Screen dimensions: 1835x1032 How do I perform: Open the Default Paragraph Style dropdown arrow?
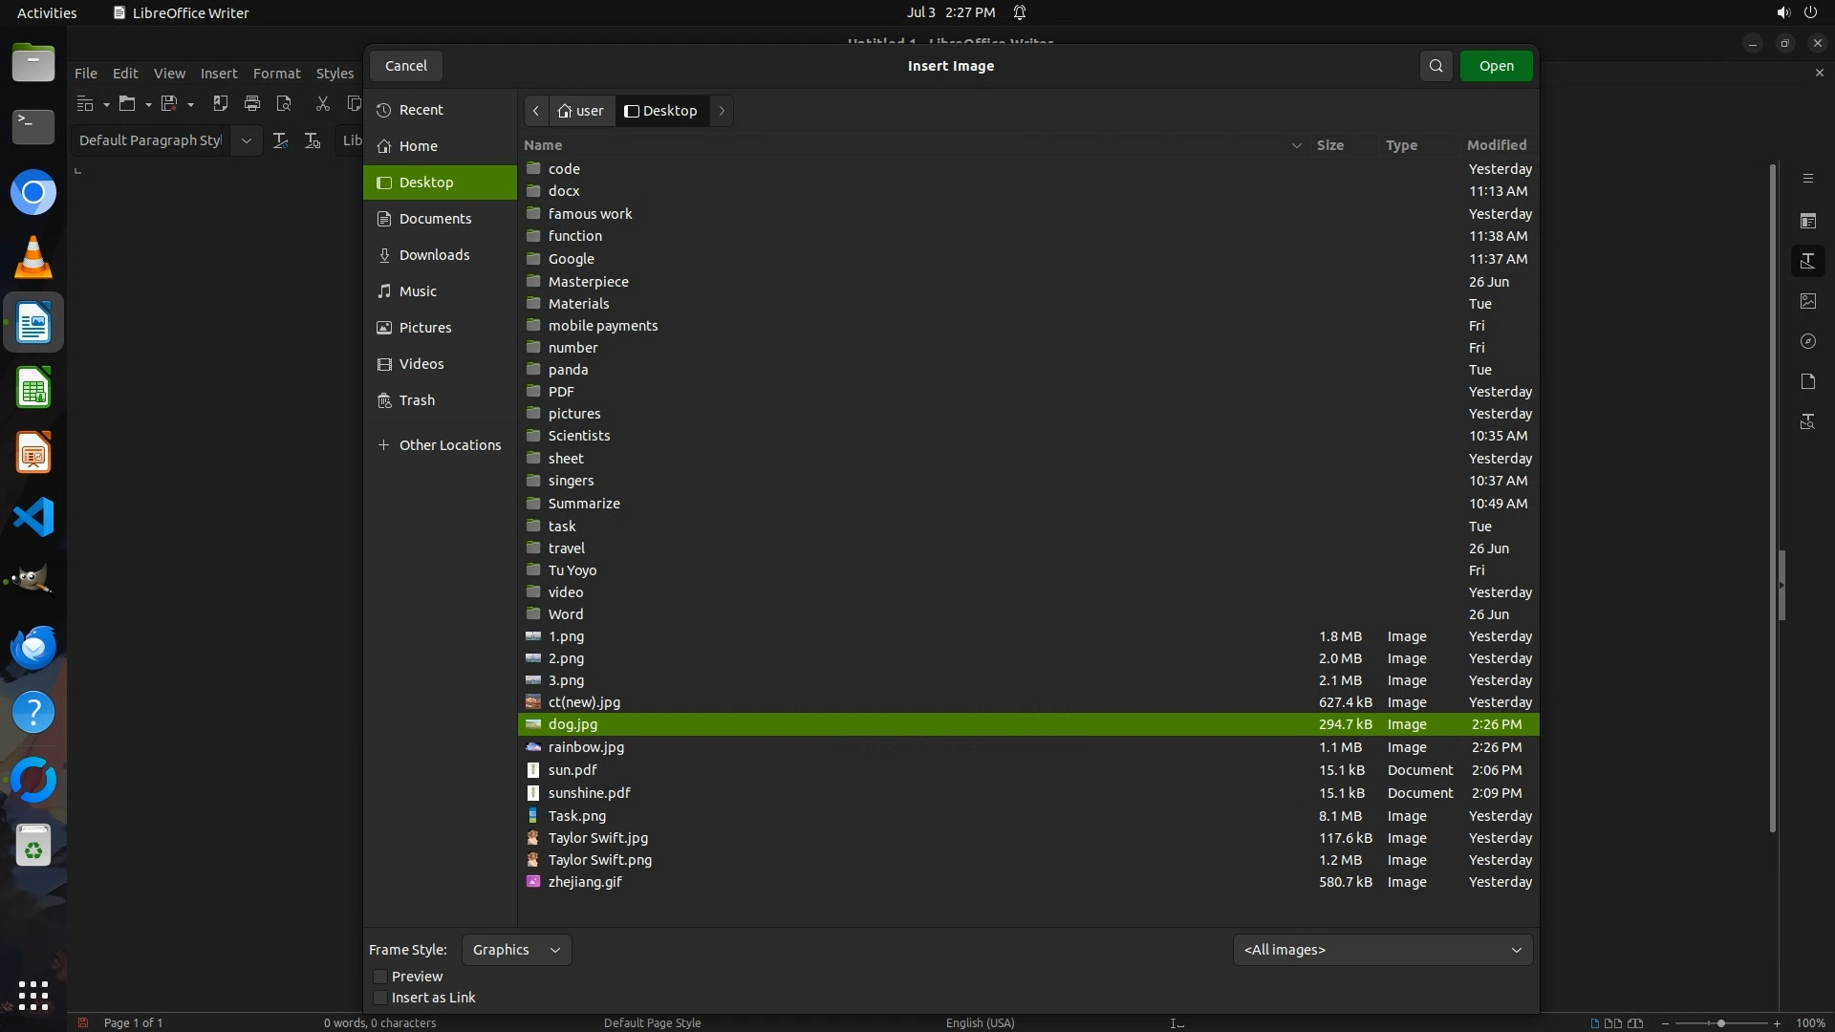(246, 140)
